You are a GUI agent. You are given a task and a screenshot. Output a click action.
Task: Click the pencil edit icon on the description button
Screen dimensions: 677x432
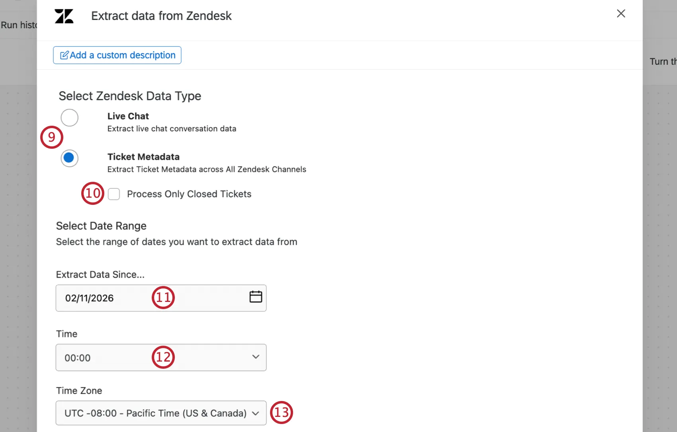click(65, 55)
